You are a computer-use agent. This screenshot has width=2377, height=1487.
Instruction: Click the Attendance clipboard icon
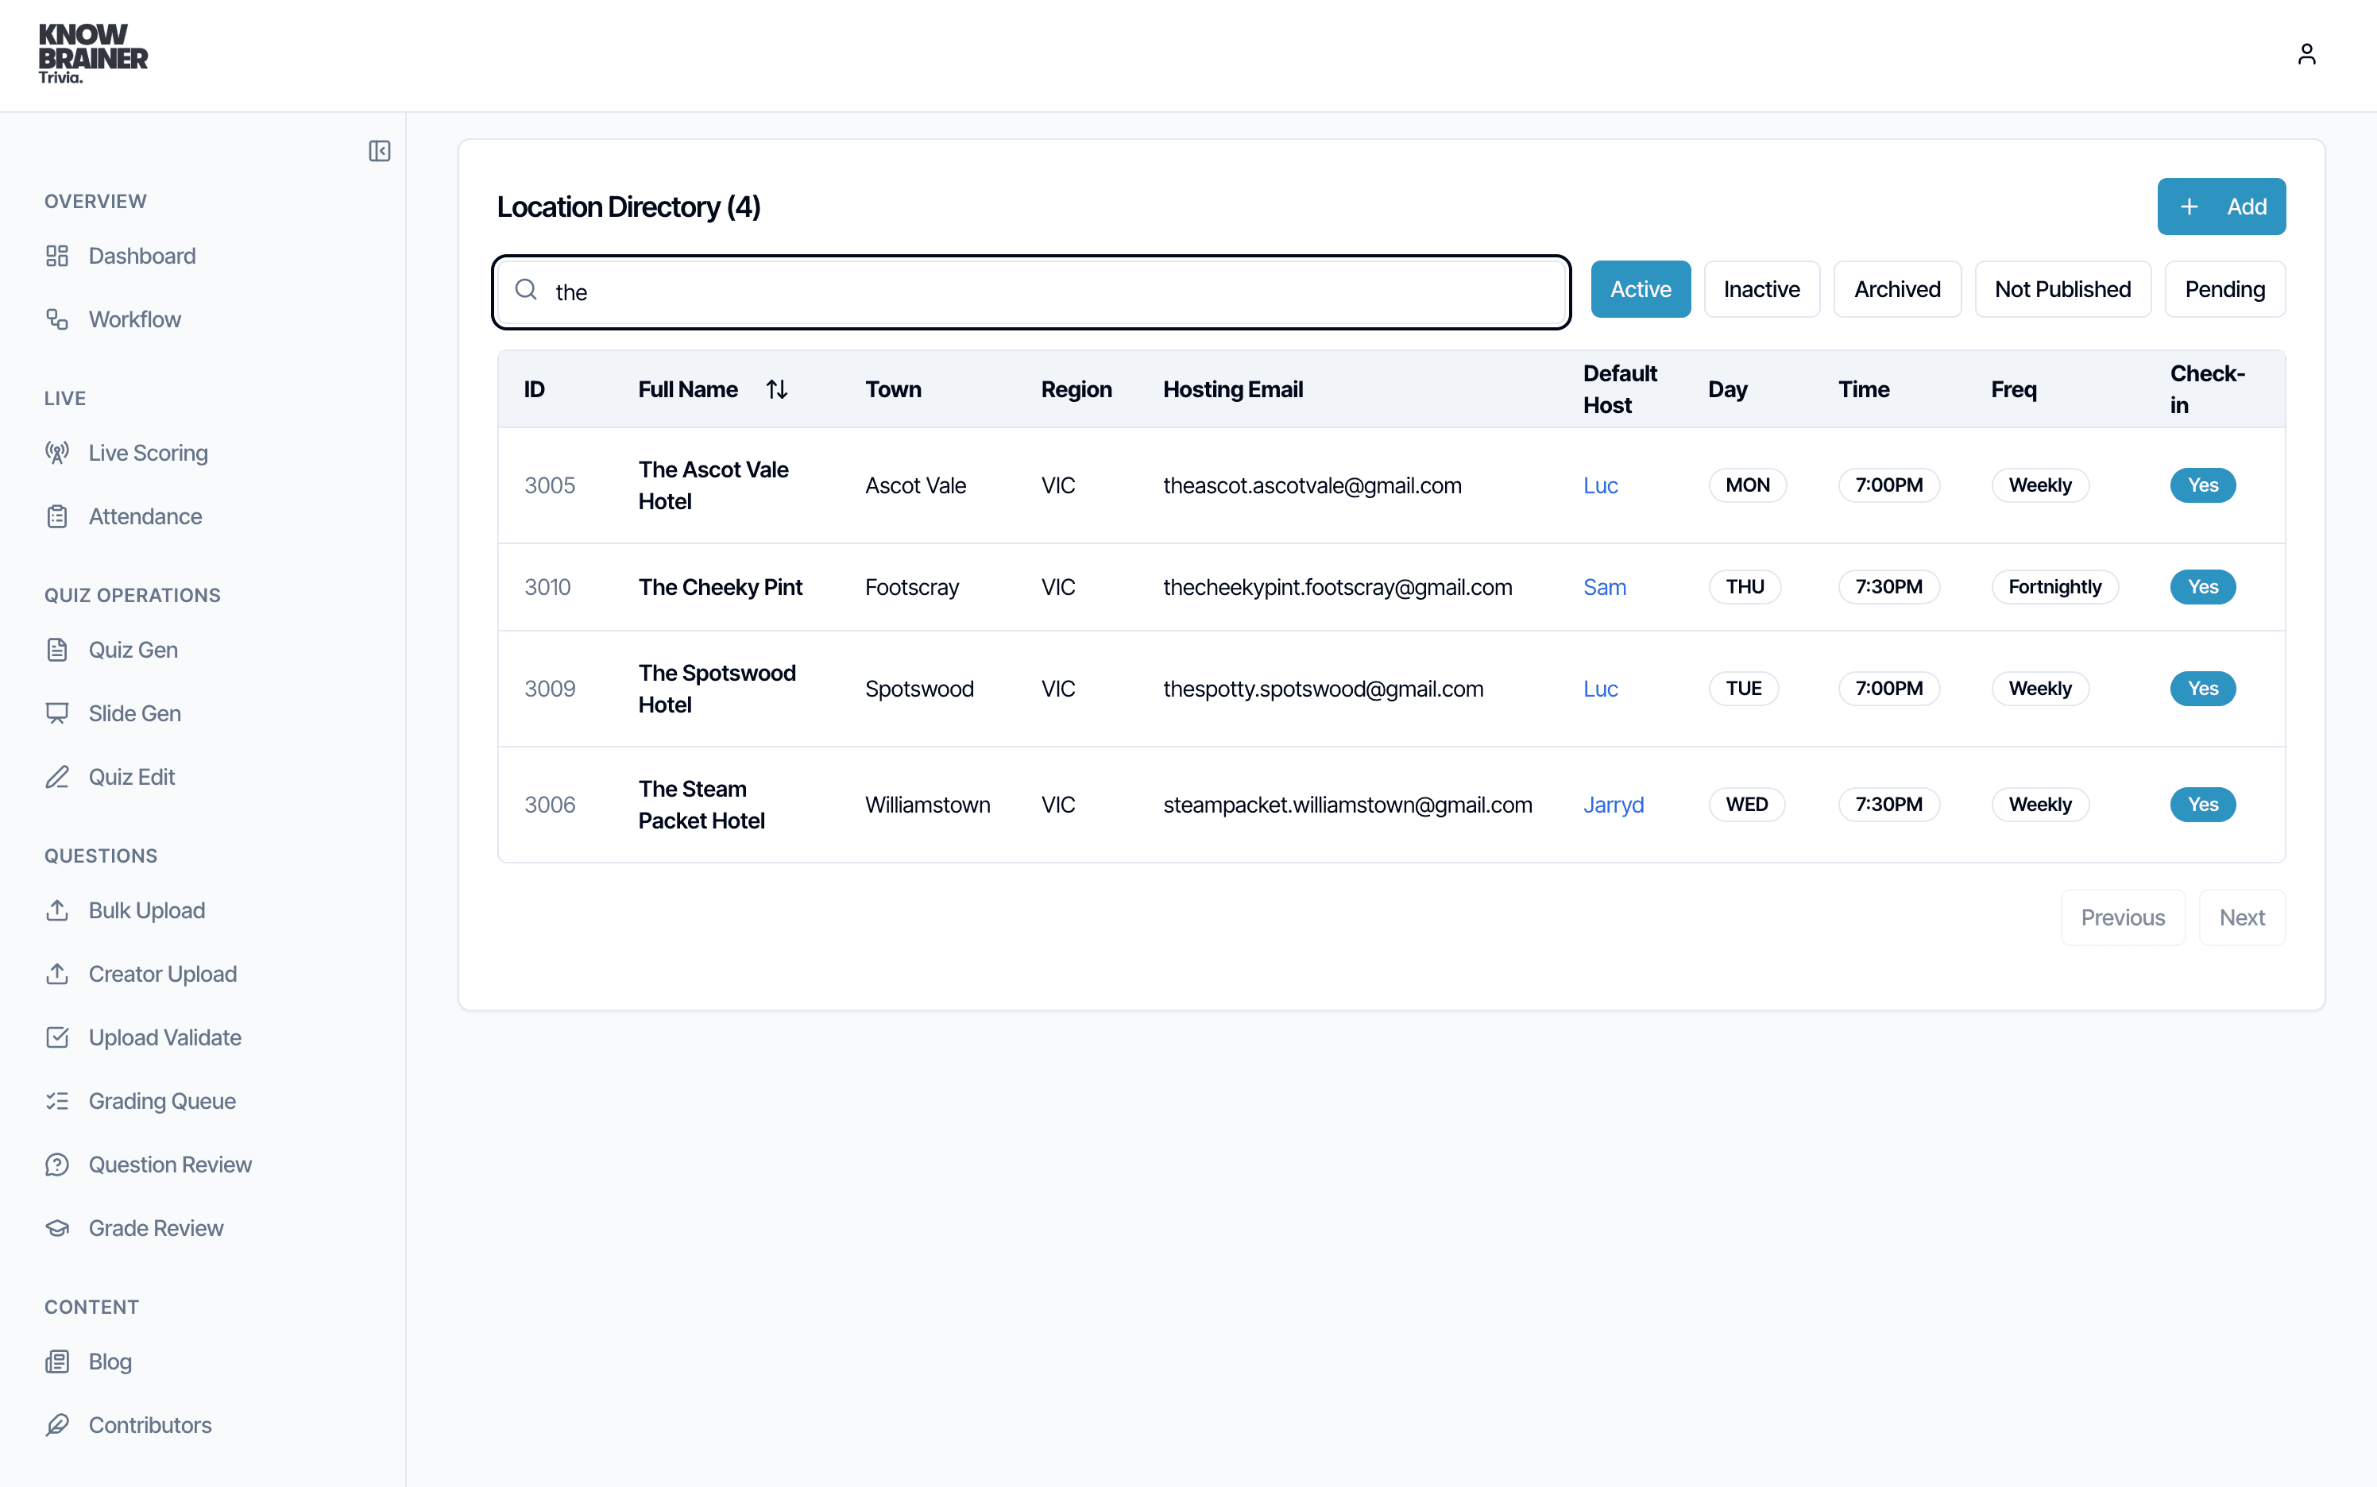coord(57,516)
